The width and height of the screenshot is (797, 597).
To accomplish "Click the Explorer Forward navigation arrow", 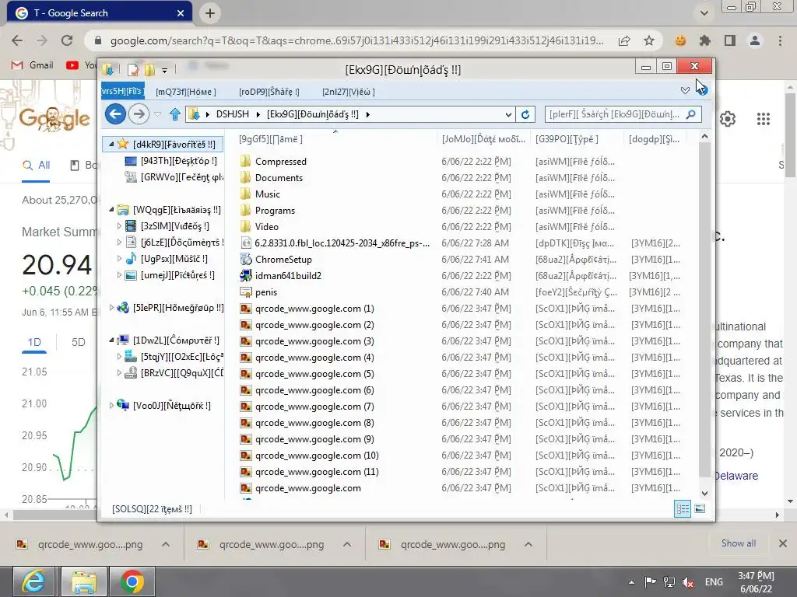I will [x=139, y=113].
